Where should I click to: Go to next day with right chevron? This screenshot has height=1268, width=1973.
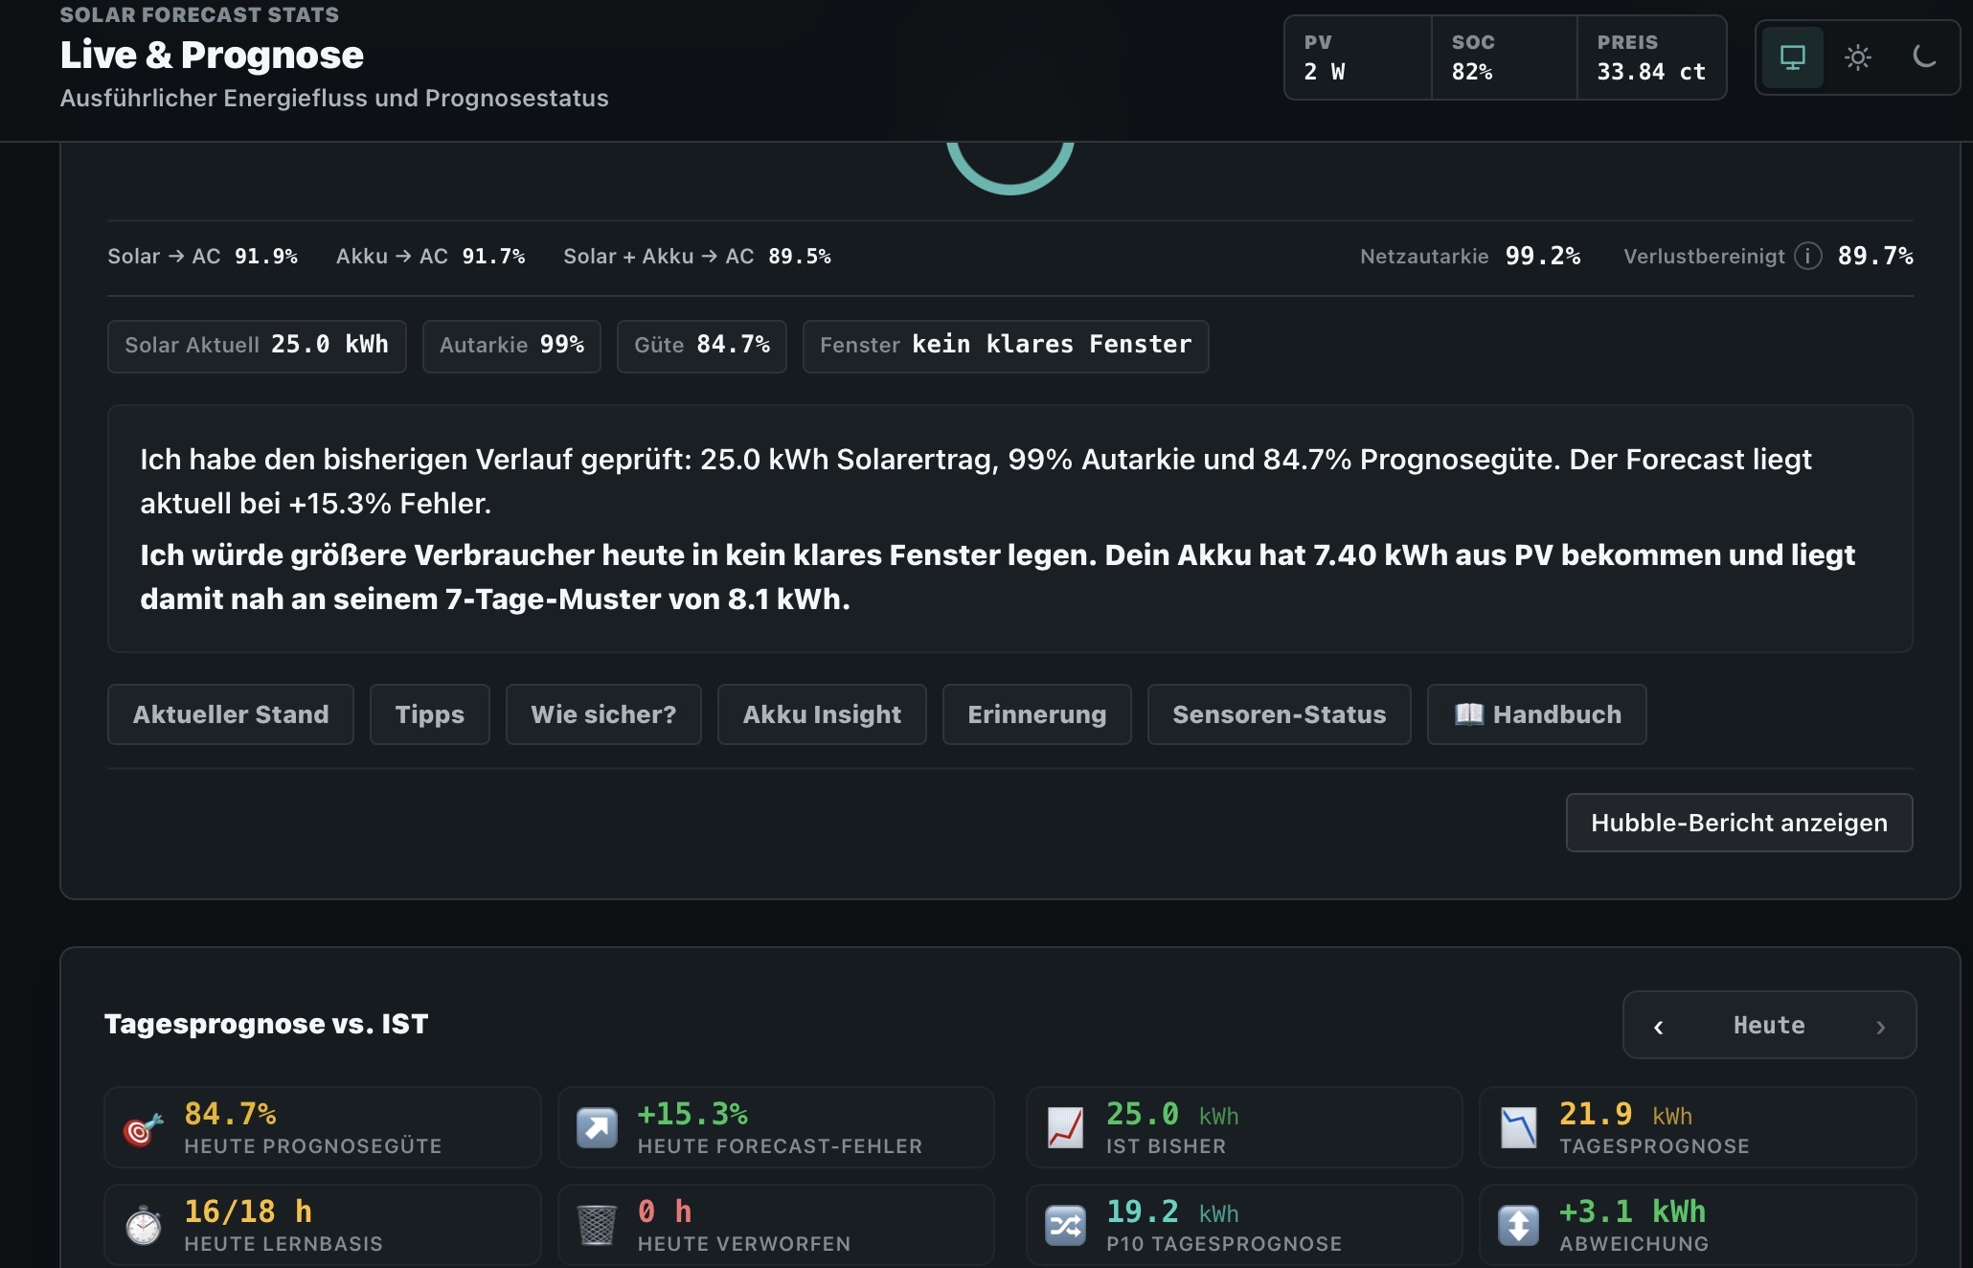pos(1880,1027)
